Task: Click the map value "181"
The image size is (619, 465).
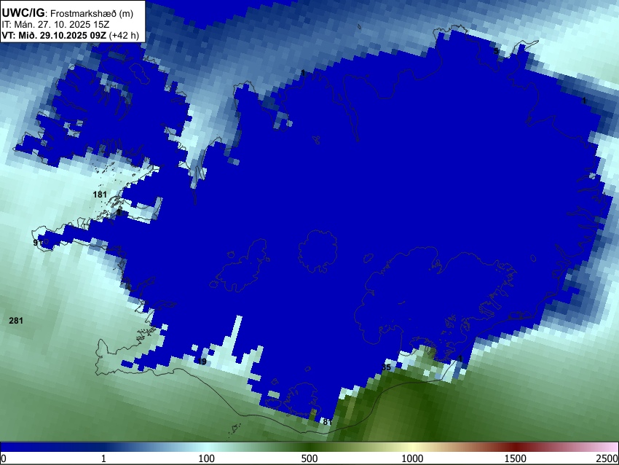Action: click(x=100, y=195)
